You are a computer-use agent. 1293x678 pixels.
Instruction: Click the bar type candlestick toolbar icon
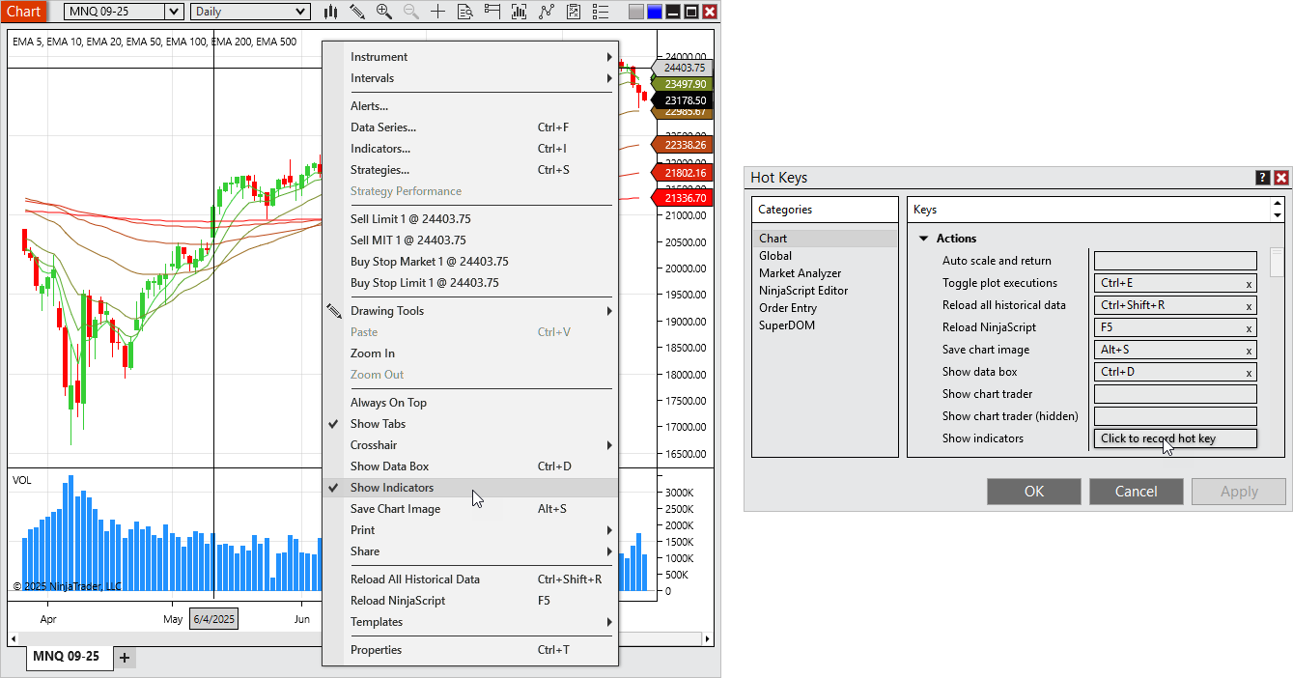330,12
